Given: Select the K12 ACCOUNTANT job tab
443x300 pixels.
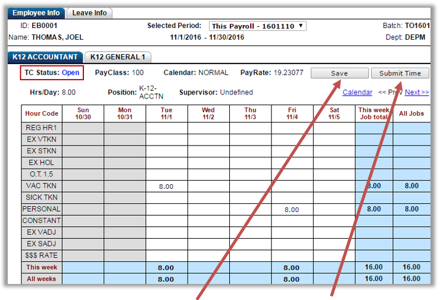Looking at the screenshot, I should tap(45, 57).
